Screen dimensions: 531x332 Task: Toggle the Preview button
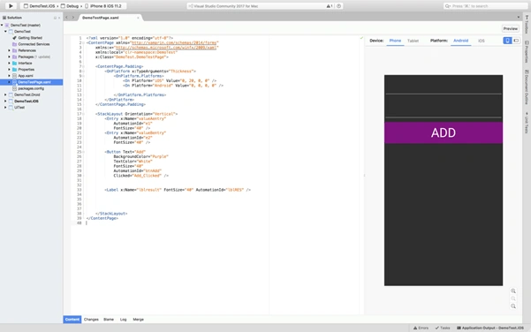tap(510, 29)
